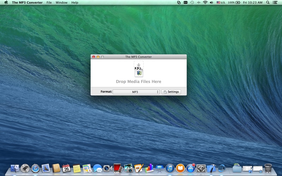Image resolution: width=282 pixels, height=176 pixels.
Task: Open the Trash in the Dock
Action: pyautogui.click(x=268, y=168)
